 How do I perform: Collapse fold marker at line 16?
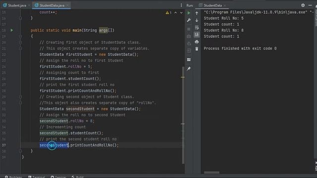[20, 18]
